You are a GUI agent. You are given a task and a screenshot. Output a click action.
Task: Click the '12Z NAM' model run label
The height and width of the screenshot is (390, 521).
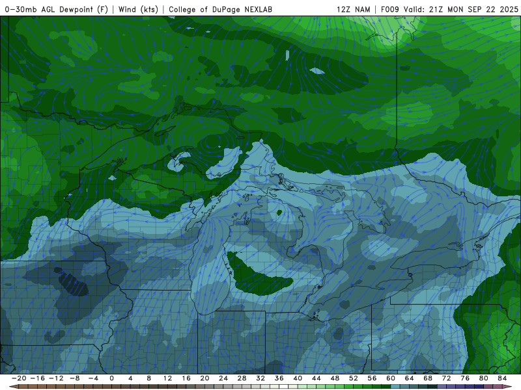(353, 9)
